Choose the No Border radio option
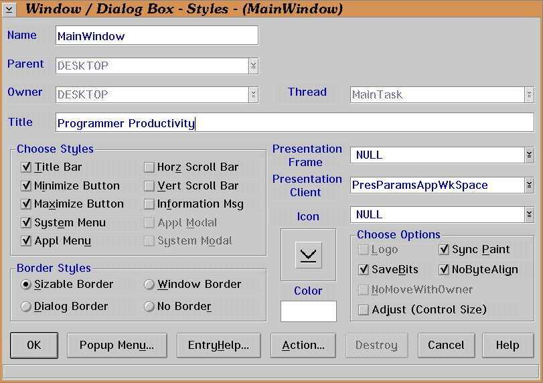Screen dimensions: 543x383 (x=149, y=306)
